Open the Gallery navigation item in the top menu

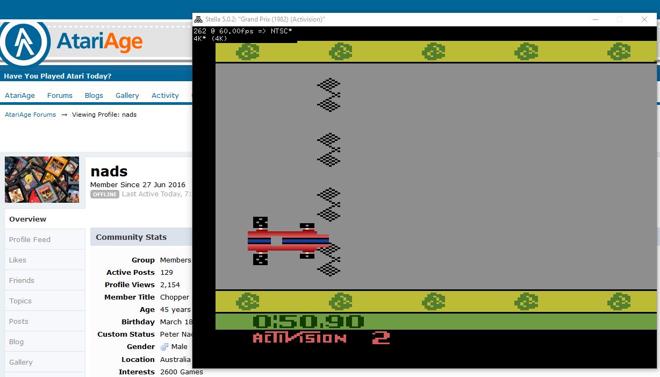(x=127, y=95)
